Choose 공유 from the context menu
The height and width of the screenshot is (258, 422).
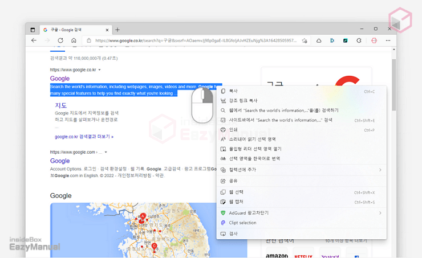302,181
